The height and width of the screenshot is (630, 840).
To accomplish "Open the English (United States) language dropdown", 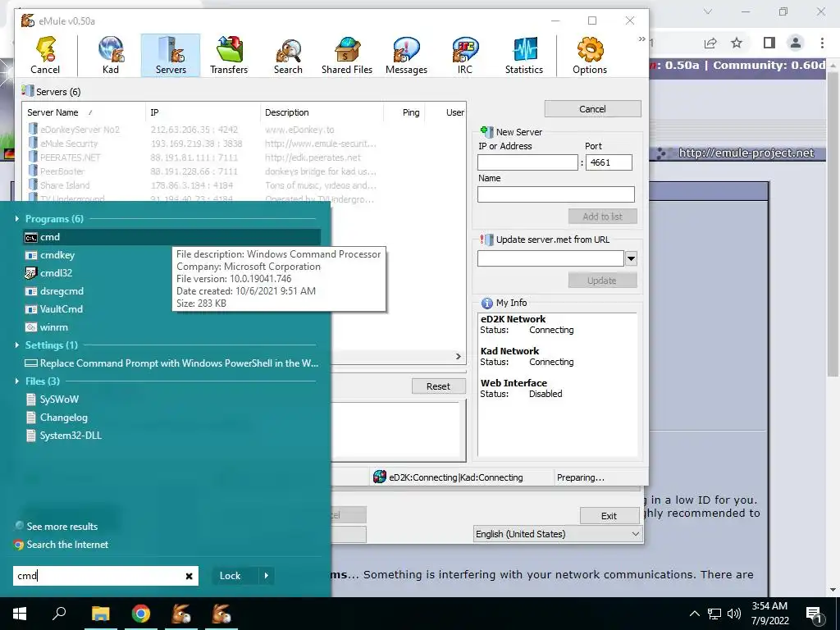I will pos(558,534).
